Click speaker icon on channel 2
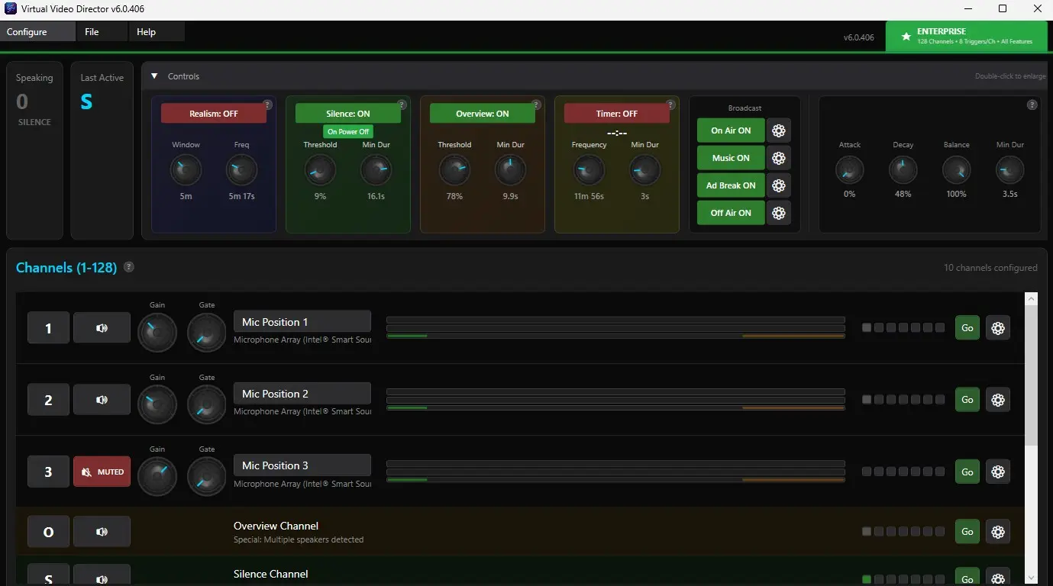The width and height of the screenshot is (1053, 586). click(102, 400)
